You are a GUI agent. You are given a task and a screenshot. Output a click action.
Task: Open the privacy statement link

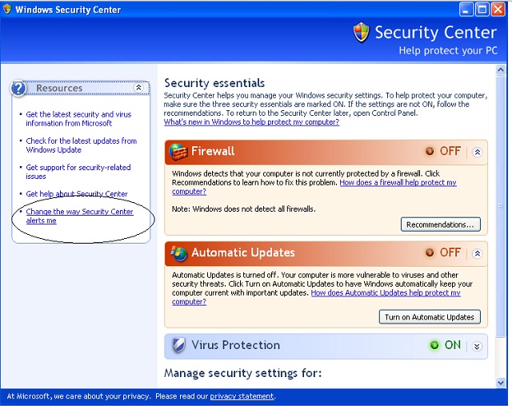(x=242, y=396)
